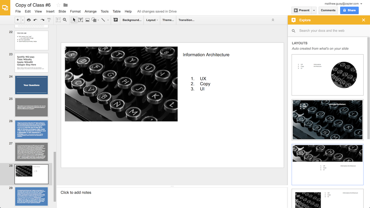The image size is (370, 208).
Task: Click the UX list item on slide
Action: pyautogui.click(x=203, y=79)
